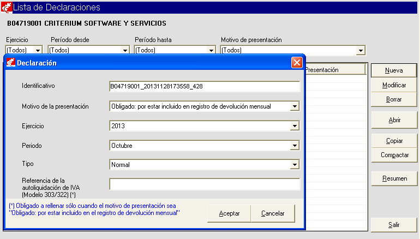This screenshot has height=239, width=420.
Task: Open the Ejercicio filter dropdown in the list window
Action: 38,50
